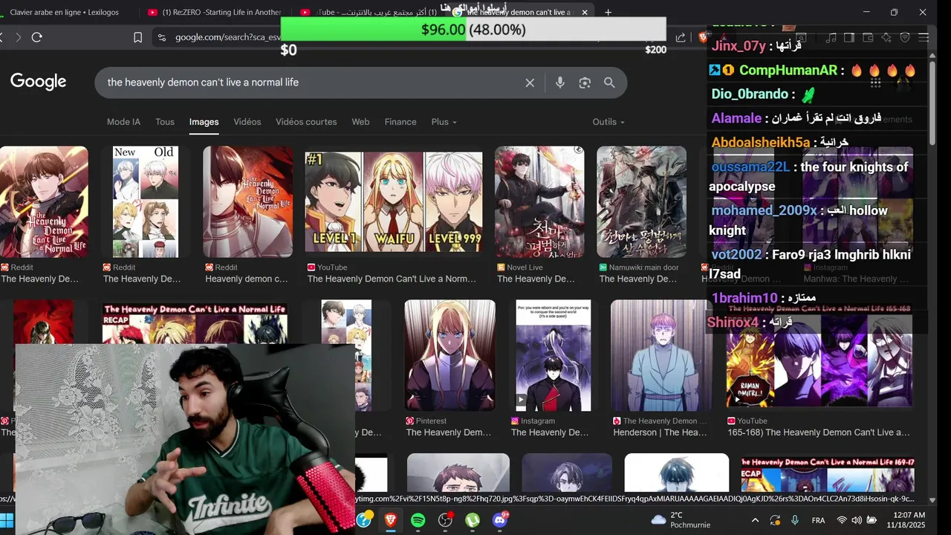
Task: Open OBS Studio from the taskbar
Action: (x=445, y=520)
